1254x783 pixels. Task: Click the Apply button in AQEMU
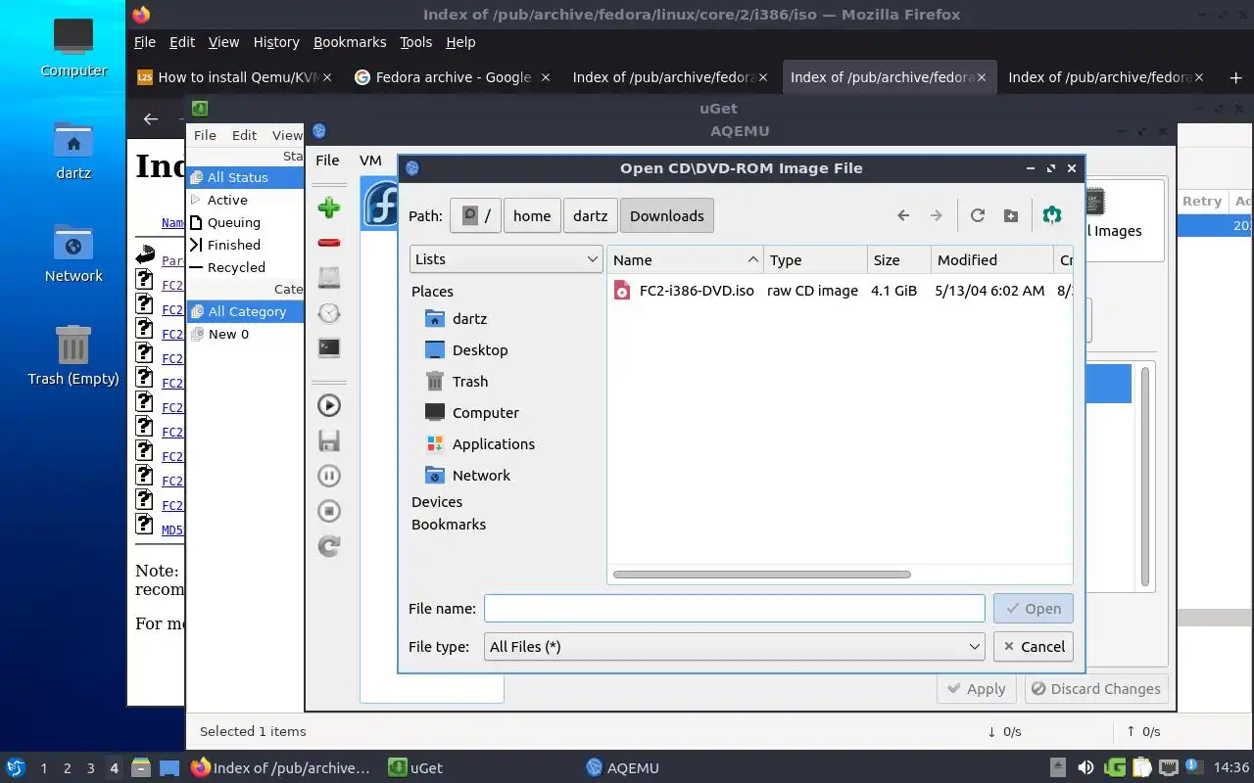[x=976, y=689]
